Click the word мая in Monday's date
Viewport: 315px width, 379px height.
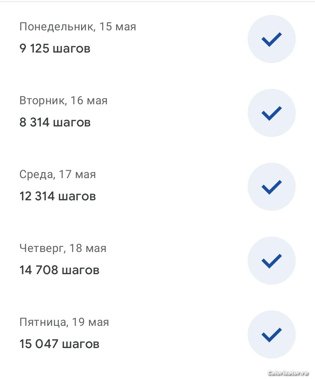point(126,27)
